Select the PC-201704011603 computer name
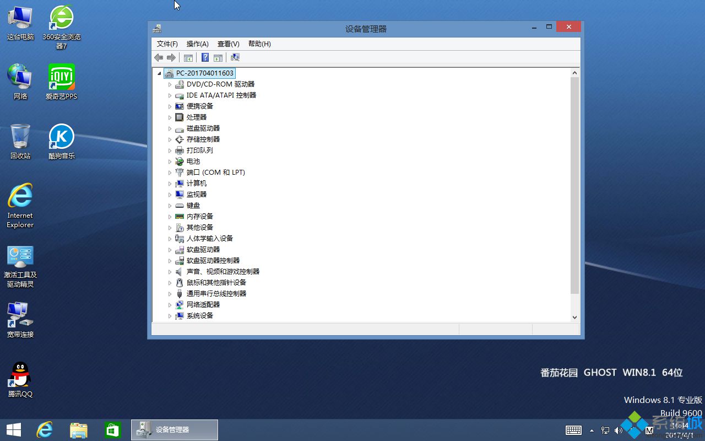The height and width of the screenshot is (441, 705). pos(205,73)
